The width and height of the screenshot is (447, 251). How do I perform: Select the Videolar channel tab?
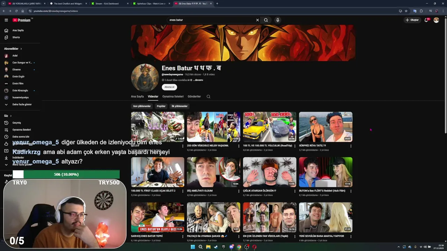[x=153, y=97]
